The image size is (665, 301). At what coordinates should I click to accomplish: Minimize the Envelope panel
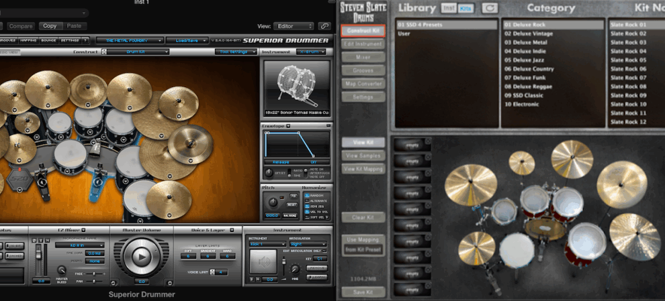(x=328, y=126)
